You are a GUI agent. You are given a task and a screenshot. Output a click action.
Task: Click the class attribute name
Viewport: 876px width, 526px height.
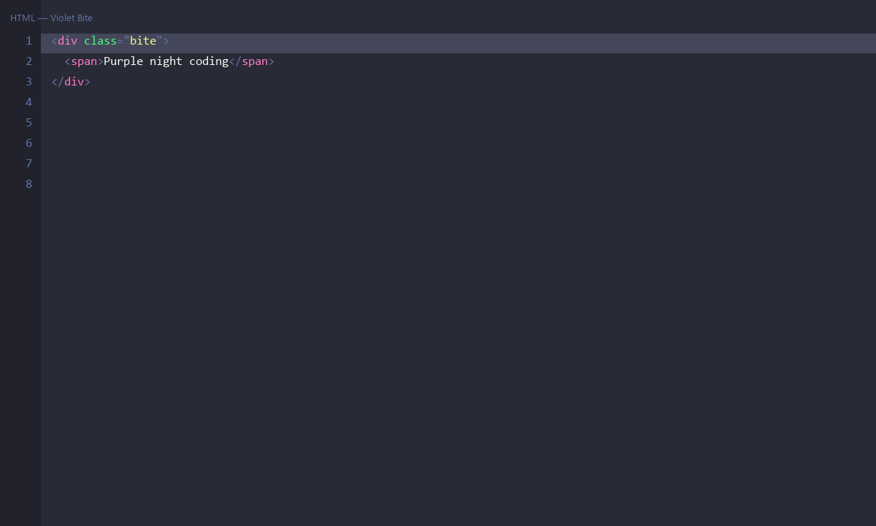pyautogui.click(x=100, y=41)
